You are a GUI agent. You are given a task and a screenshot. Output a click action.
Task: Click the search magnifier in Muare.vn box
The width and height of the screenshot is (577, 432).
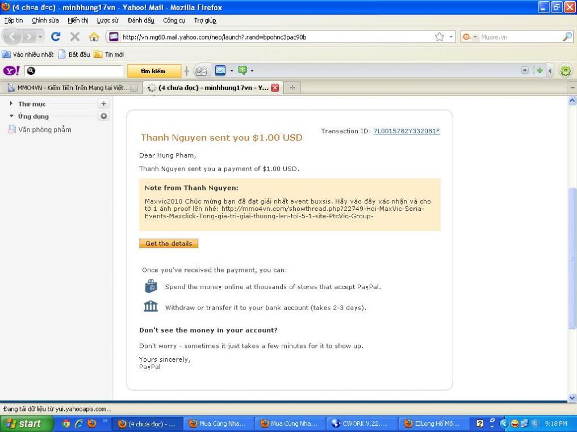pyautogui.click(x=567, y=37)
